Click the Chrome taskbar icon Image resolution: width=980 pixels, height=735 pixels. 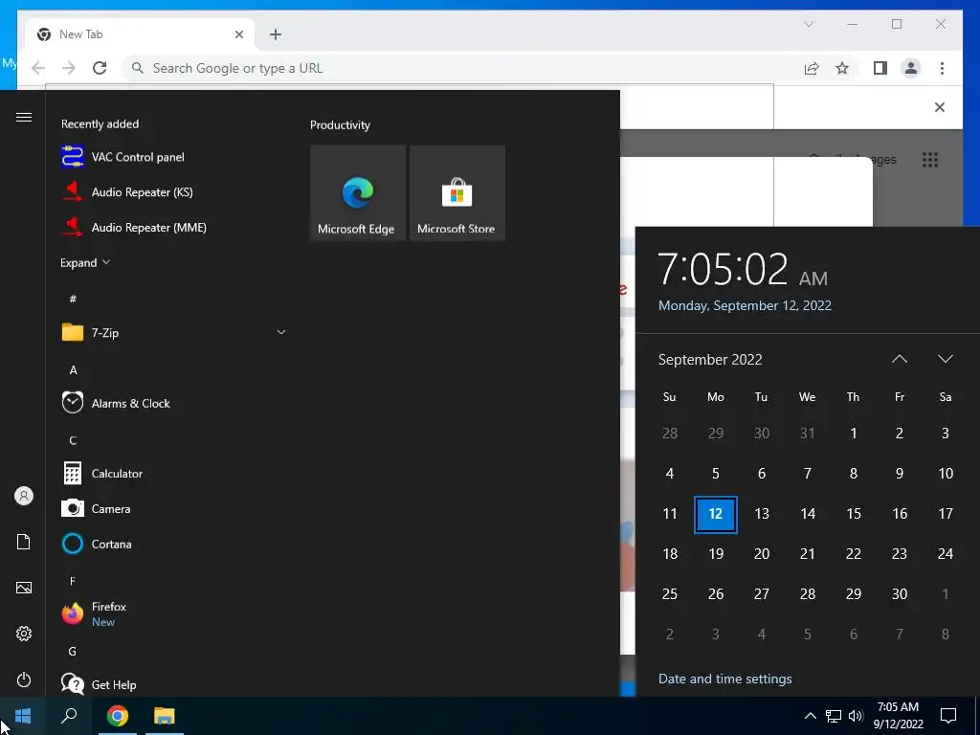click(x=118, y=716)
